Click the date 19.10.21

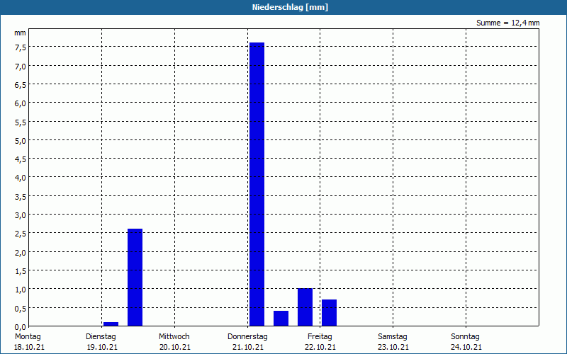[x=102, y=347]
